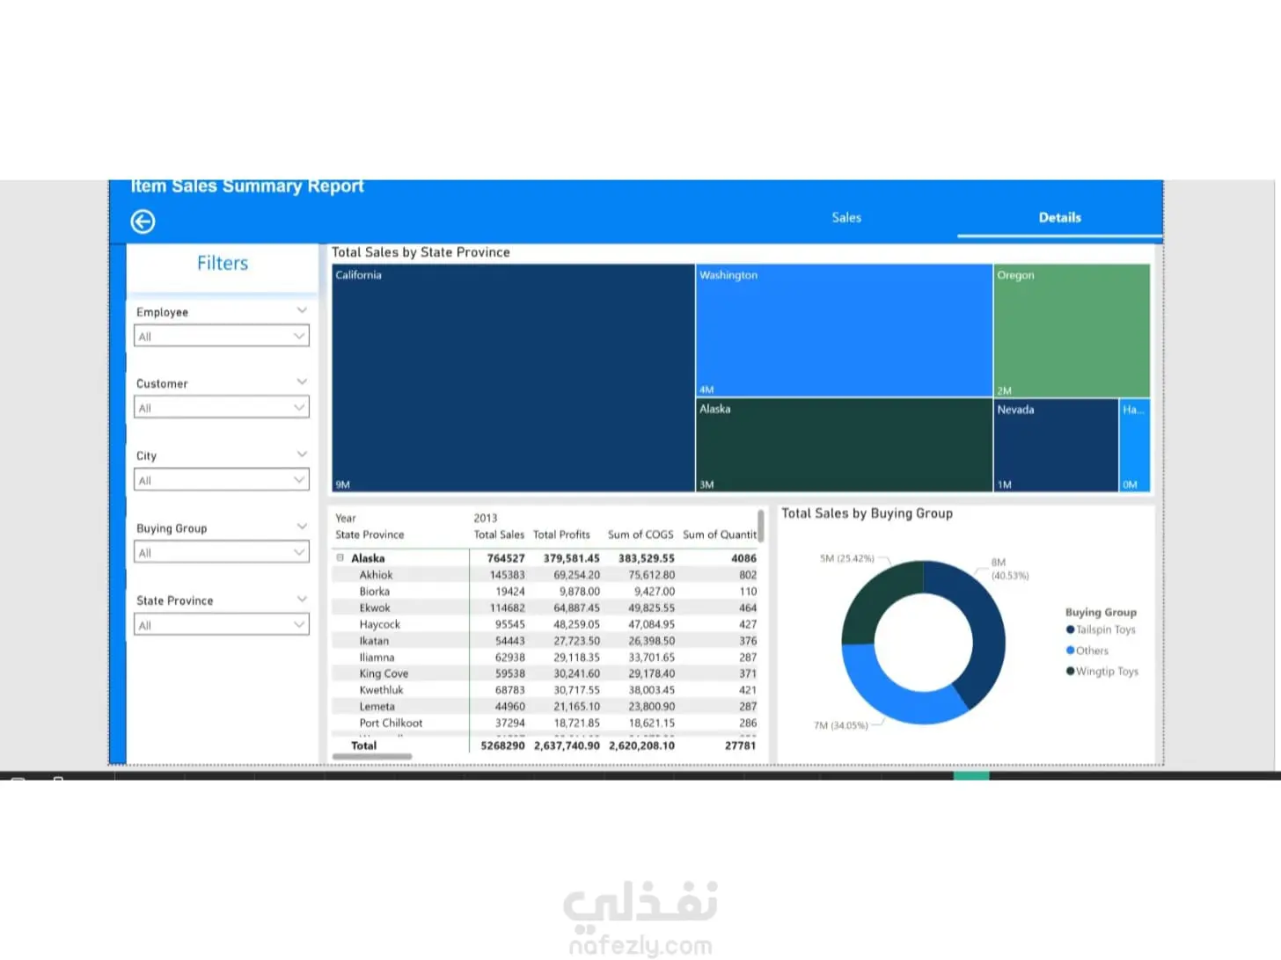The width and height of the screenshot is (1281, 960).
Task: Click the Tailspin Toys legend marker
Action: click(x=1070, y=629)
